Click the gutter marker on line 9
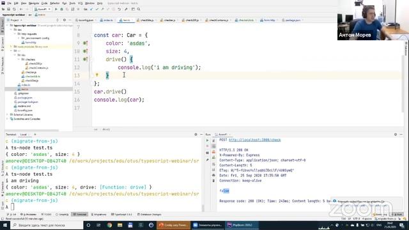The image size is (409, 230). coord(85,43)
